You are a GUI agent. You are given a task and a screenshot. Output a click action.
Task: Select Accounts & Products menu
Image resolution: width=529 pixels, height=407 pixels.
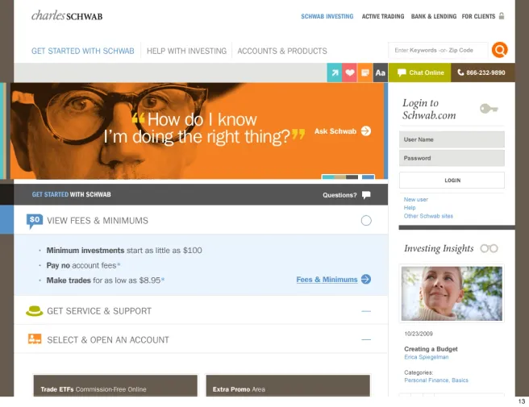click(282, 51)
